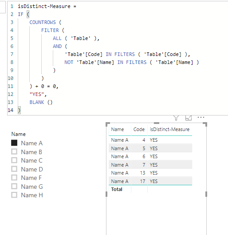Sort by the Name column header
The image size is (228, 235).
[x=118, y=129]
